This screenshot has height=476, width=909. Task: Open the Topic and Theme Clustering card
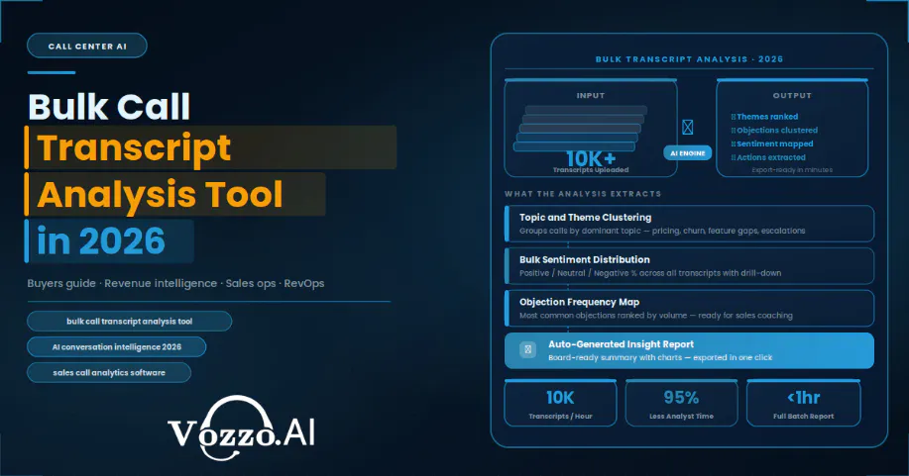(x=689, y=224)
